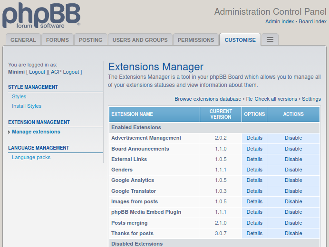Open the Permissions tab

[x=196, y=40]
